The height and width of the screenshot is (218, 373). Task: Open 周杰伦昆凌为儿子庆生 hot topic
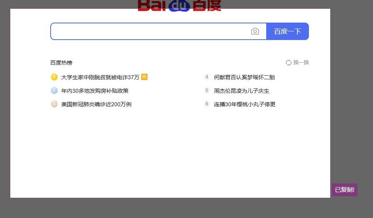click(241, 91)
